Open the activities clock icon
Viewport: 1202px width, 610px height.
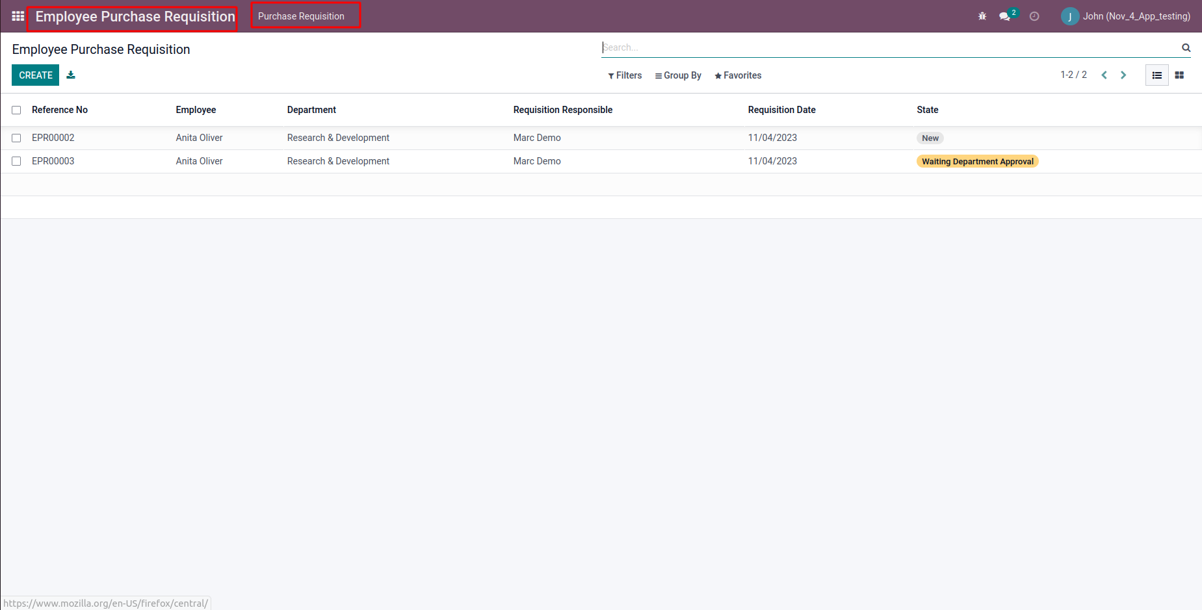(x=1034, y=16)
